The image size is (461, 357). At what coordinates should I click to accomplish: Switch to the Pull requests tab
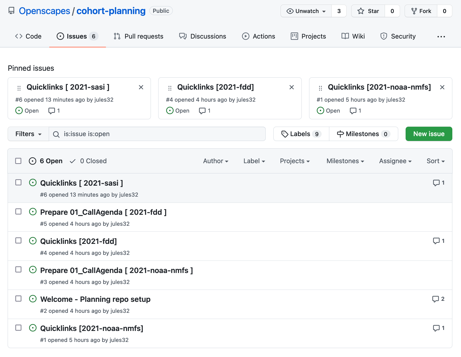pos(139,36)
